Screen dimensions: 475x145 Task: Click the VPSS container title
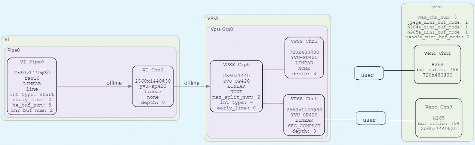pyautogui.click(x=213, y=19)
